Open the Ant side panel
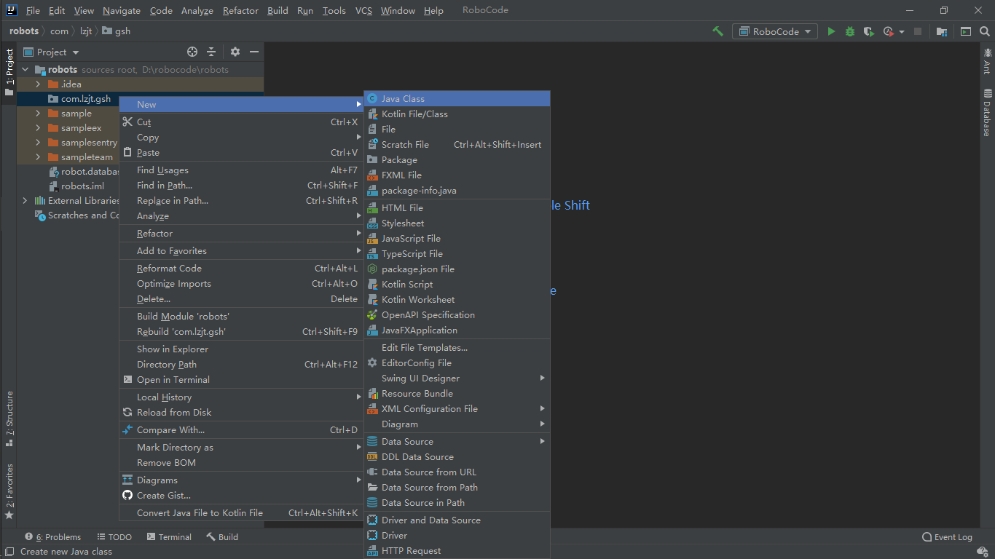This screenshot has height=559, width=995. point(988,60)
